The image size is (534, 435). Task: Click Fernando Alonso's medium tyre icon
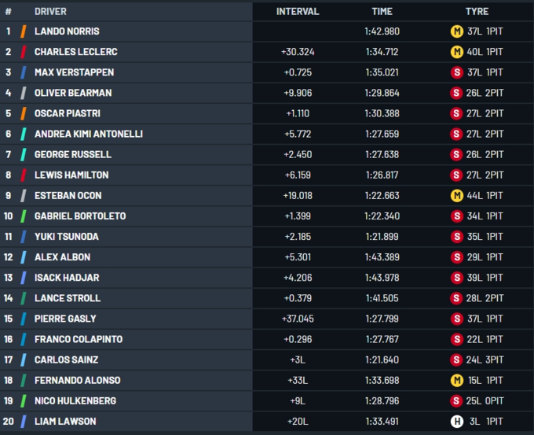[x=456, y=380]
